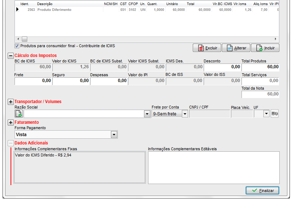Click the Informações Complementares Editáveis text area
This screenshot has height=200, width=291.
pos(214,167)
